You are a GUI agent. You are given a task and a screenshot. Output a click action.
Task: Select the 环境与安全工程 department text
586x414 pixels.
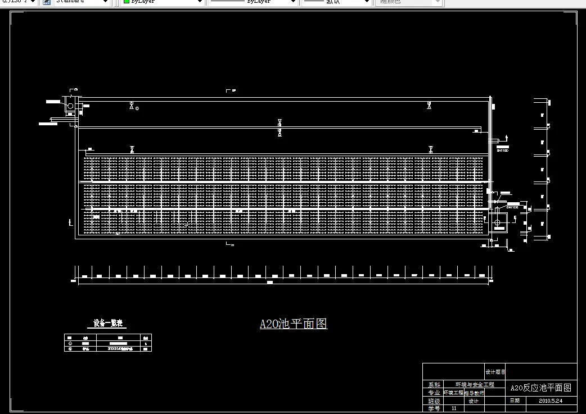475,385
